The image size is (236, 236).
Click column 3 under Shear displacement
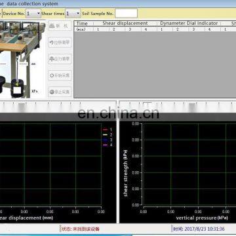[x=130, y=29]
